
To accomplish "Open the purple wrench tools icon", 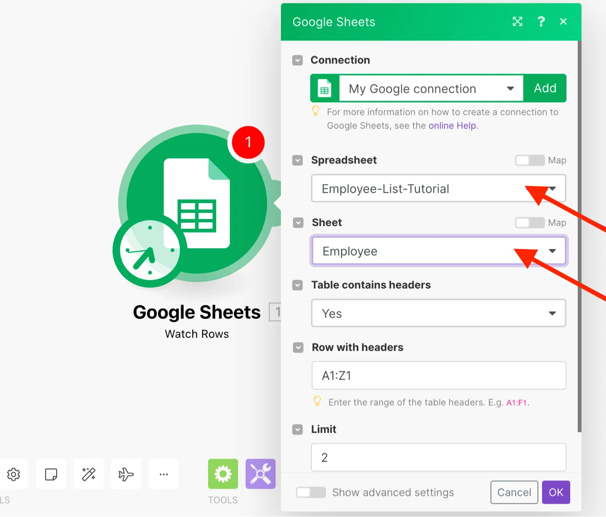I will click(260, 474).
